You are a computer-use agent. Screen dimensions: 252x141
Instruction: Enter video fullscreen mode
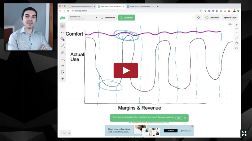tap(244, 133)
